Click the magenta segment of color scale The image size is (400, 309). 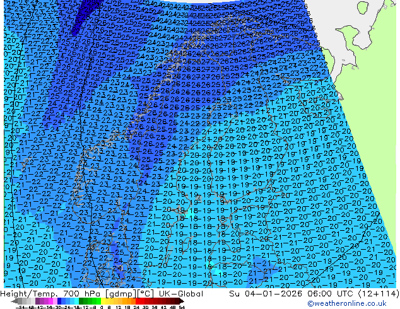coord(50,301)
